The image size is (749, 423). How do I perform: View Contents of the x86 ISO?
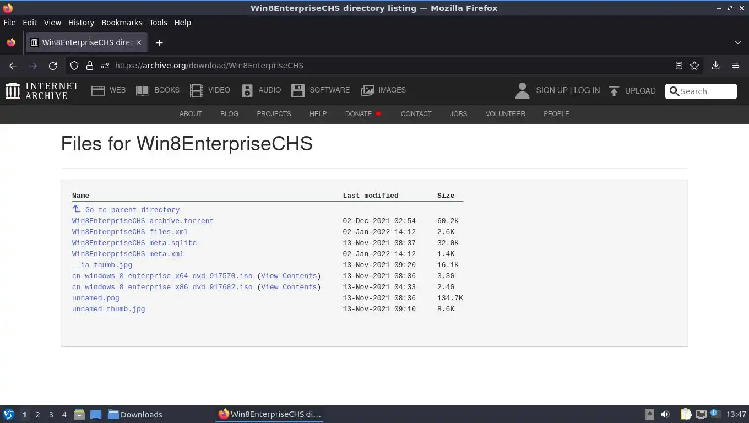pos(289,287)
